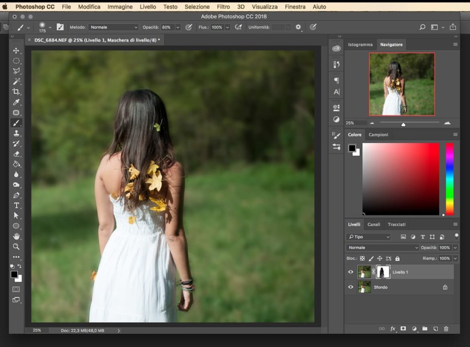Open the Character panel icon
The height and width of the screenshot is (347, 470).
pos(336,92)
